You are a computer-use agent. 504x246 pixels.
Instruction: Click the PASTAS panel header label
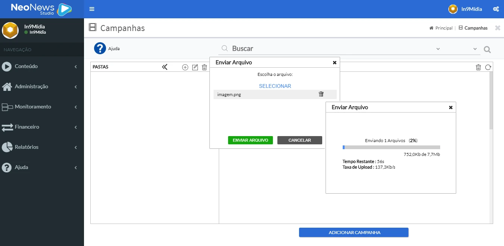[100, 67]
